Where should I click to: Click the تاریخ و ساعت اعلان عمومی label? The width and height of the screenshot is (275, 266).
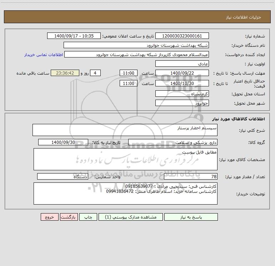pos(128,36)
